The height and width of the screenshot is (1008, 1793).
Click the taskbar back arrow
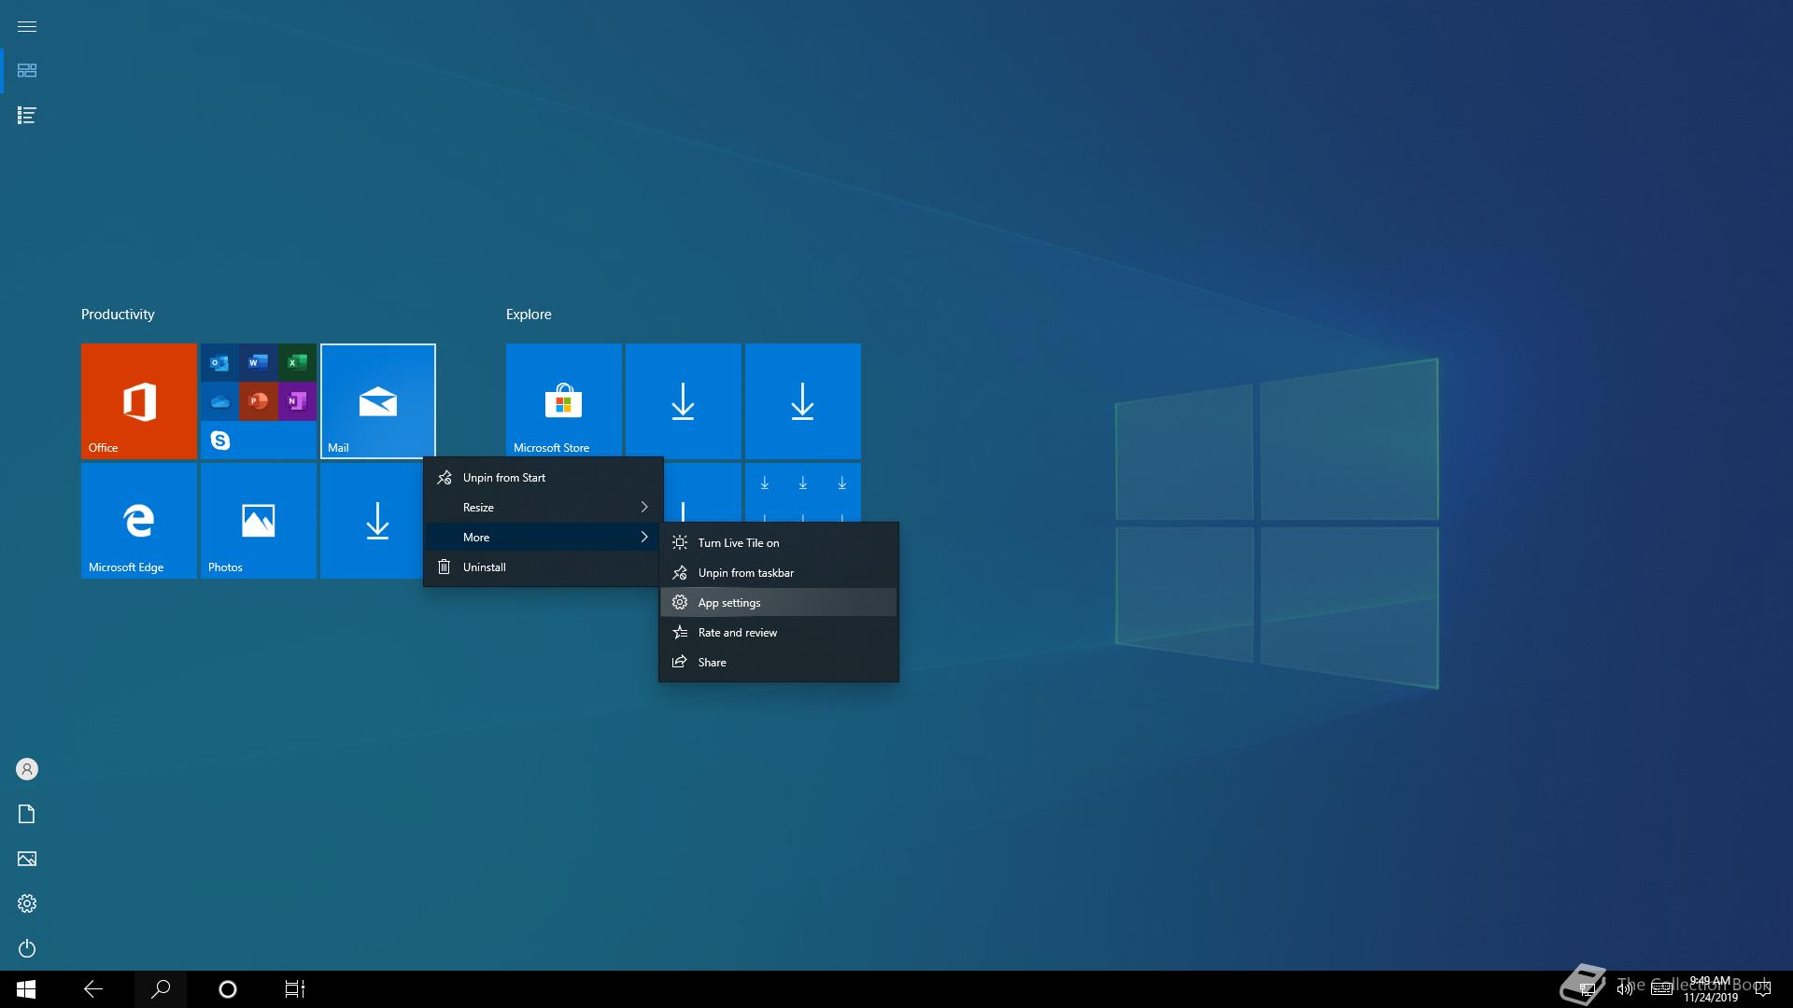point(93,989)
